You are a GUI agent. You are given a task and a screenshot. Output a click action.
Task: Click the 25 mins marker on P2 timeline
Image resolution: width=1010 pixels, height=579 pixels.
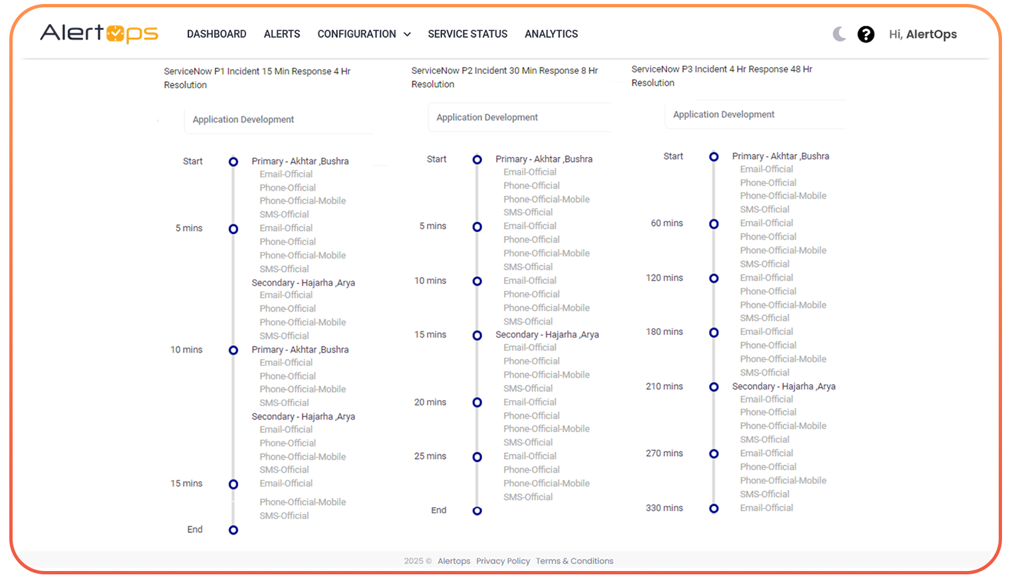(477, 457)
